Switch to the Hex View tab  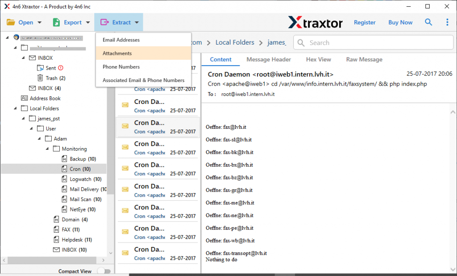pos(318,59)
